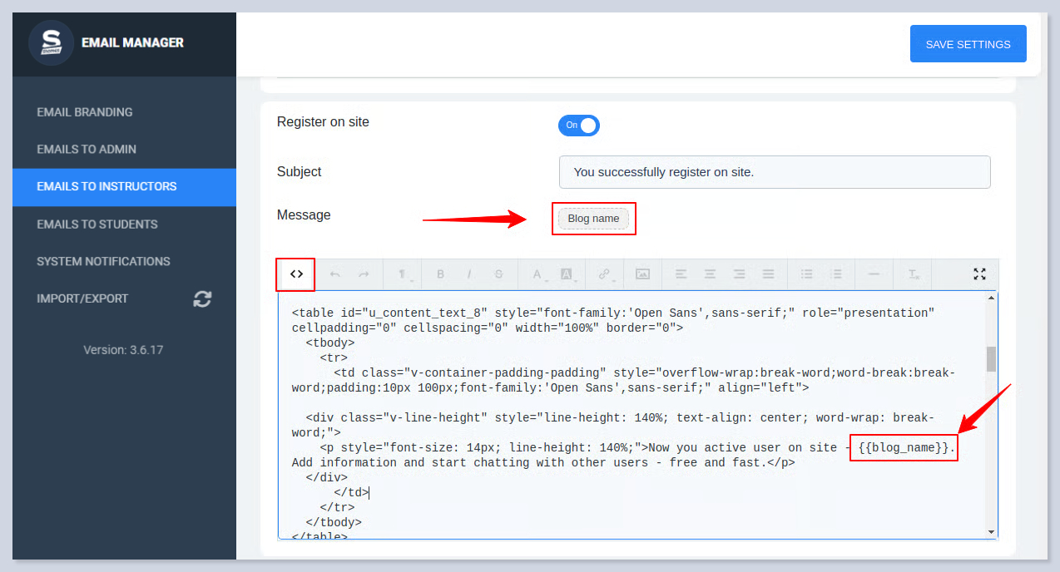
Task: Open the font color dropdown
Action: click(537, 274)
